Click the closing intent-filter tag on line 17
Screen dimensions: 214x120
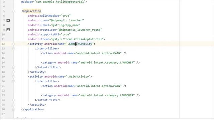pos(47,67)
